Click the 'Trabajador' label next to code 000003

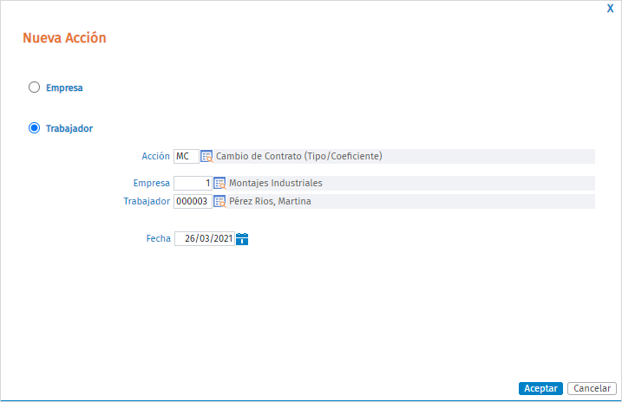(147, 202)
